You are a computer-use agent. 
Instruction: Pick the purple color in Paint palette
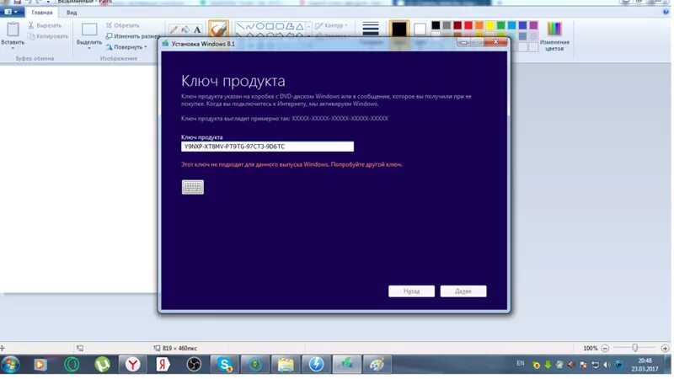point(533,25)
